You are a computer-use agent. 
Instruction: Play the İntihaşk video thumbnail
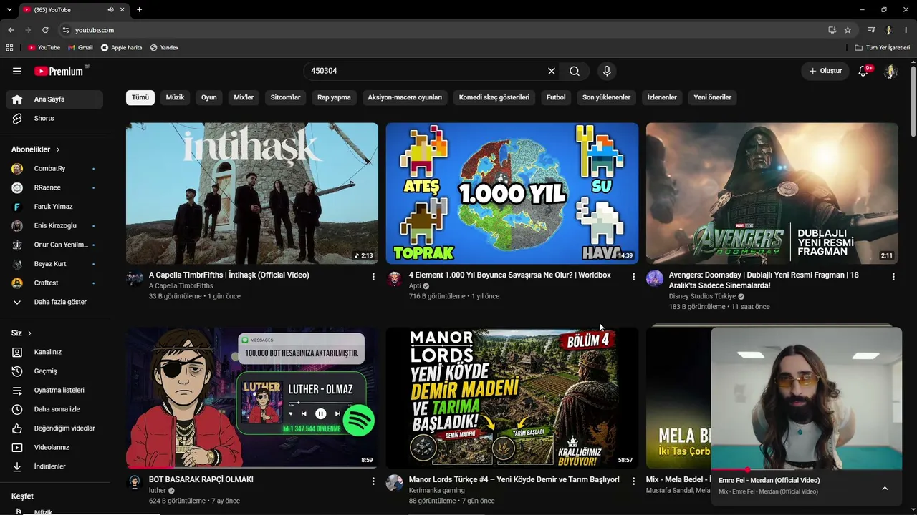point(252,193)
